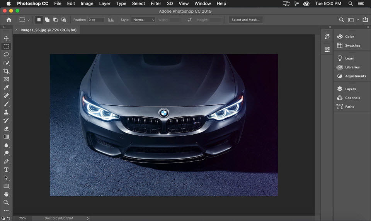Open the Channels panel
The height and width of the screenshot is (221, 371).
click(x=352, y=98)
